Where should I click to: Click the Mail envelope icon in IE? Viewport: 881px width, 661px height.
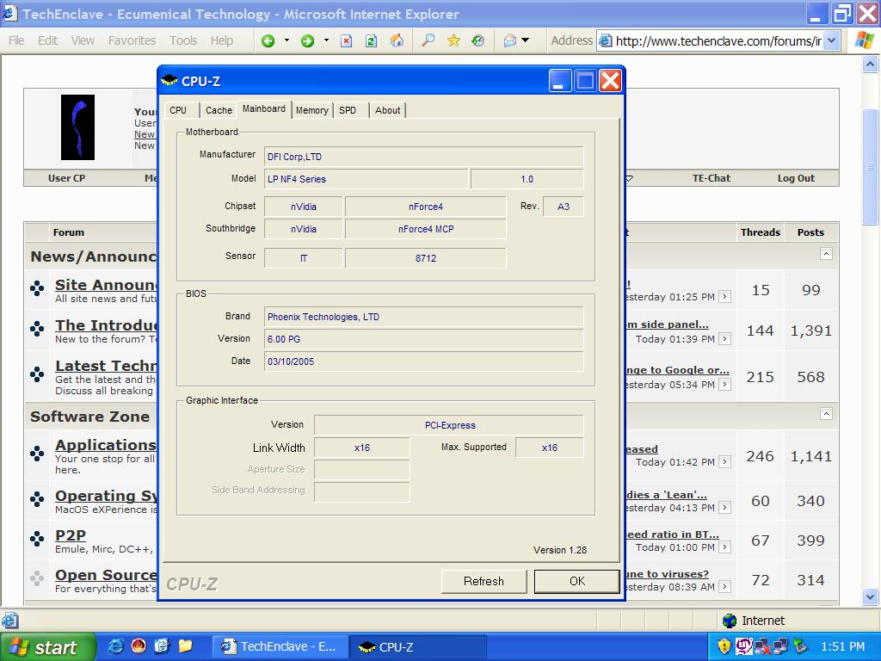(x=510, y=40)
